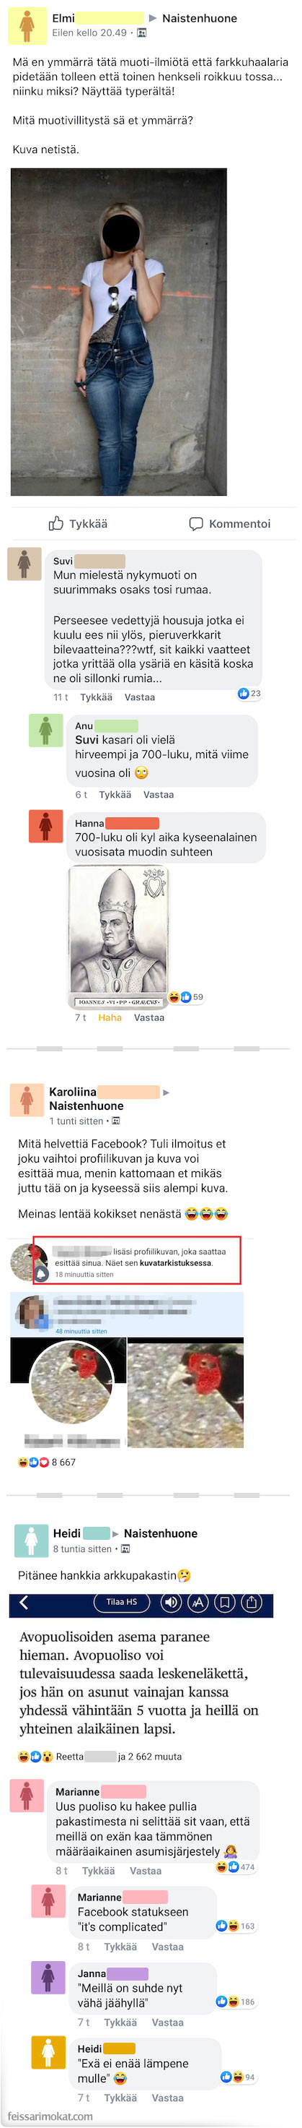This screenshot has height=2128, width=302.
Task: Mute audio with the speaker icon
Action: pyautogui.click(x=171, y=1603)
